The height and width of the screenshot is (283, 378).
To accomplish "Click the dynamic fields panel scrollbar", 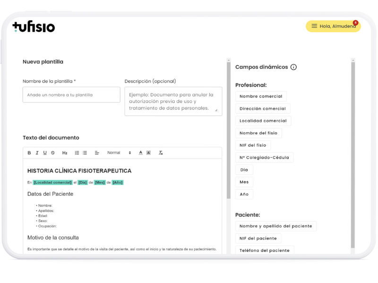I will pyautogui.click(x=353, y=154).
